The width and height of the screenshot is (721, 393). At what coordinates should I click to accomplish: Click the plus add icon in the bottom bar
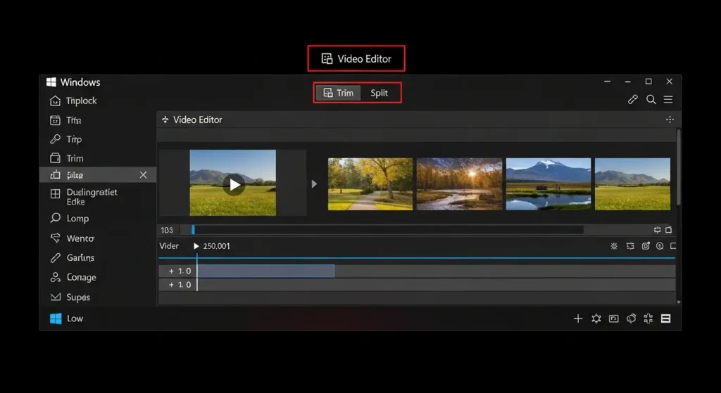(x=578, y=318)
